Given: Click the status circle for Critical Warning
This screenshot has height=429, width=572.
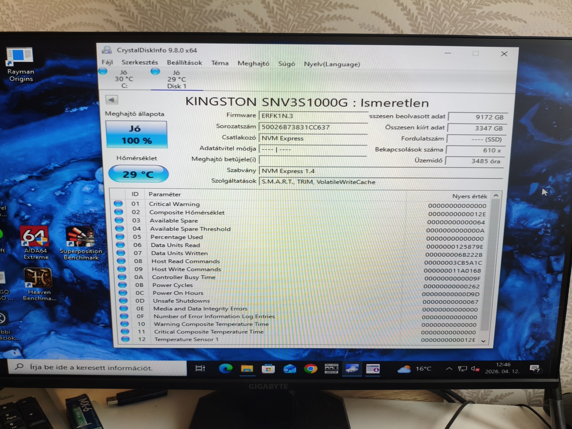Looking at the screenshot, I should pyautogui.click(x=118, y=203).
